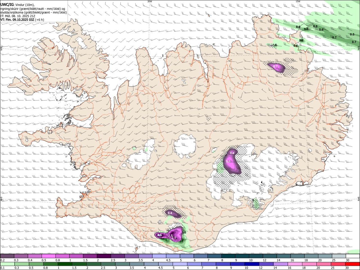
Task: Click the upper-row legend label '0.2'
Action: (x=2, y=260)
